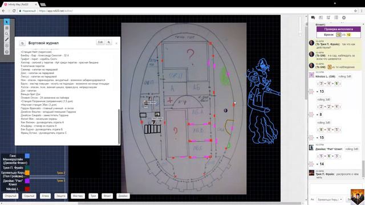Screen dimensions: 365x205
Task: Click Nikolas L. avatar in chat
Action: coord(311,75)
